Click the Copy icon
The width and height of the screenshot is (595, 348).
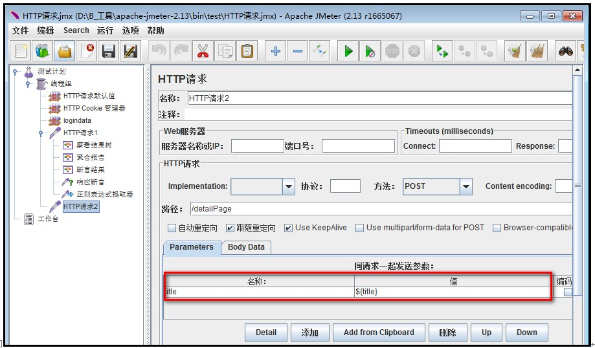click(225, 51)
